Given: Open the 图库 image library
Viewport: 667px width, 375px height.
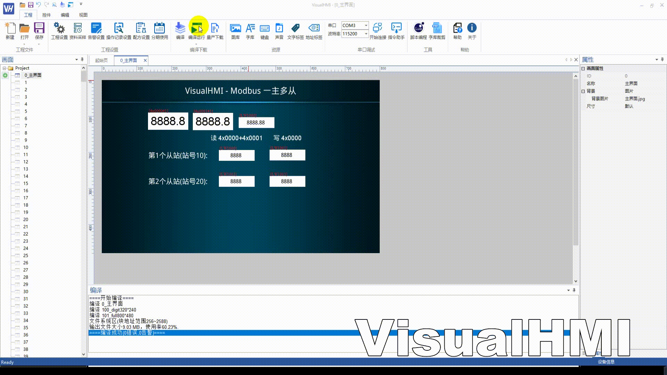Looking at the screenshot, I should pyautogui.click(x=236, y=31).
